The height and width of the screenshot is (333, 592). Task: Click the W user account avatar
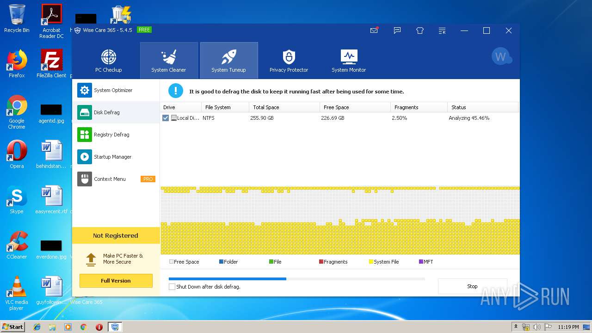click(501, 56)
